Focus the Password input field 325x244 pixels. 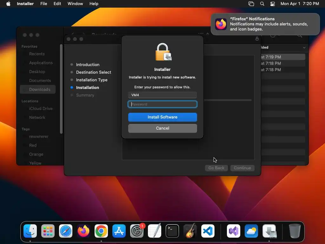[162, 104]
